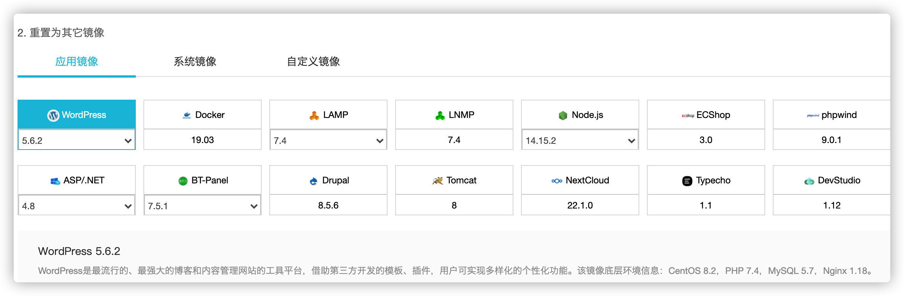Open the Node.js 14.15.2 version dropdown

580,140
